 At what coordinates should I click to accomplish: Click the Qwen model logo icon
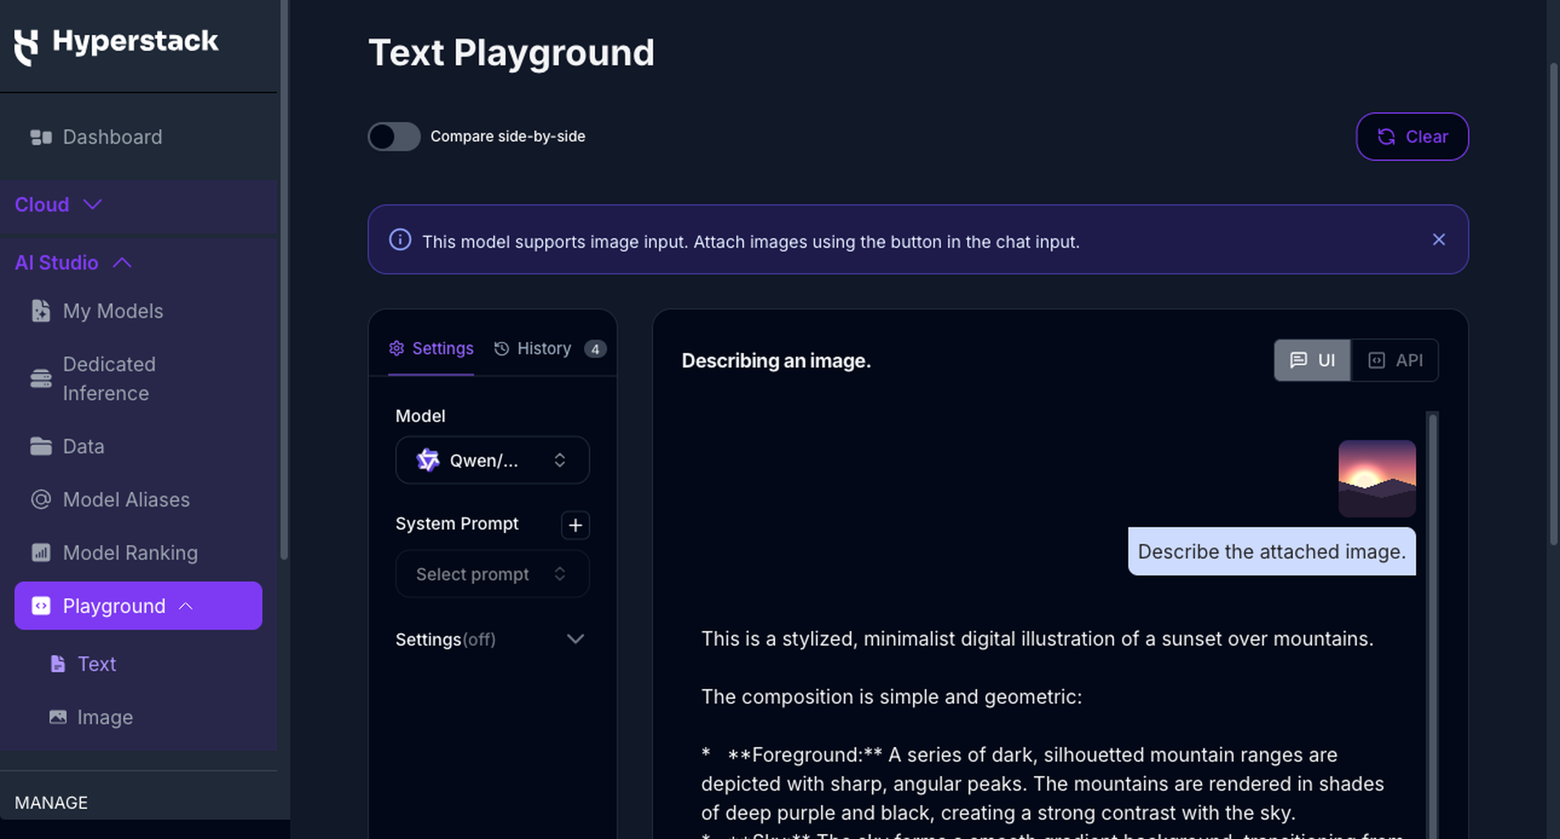tap(428, 460)
